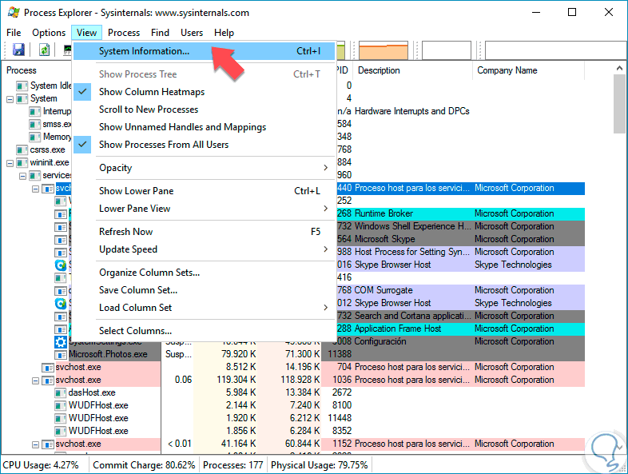Uncheck Show Processes From All Users

(x=204, y=145)
